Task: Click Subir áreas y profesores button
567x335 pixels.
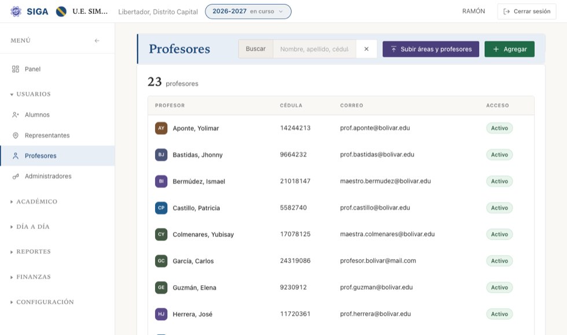Action: click(430, 49)
